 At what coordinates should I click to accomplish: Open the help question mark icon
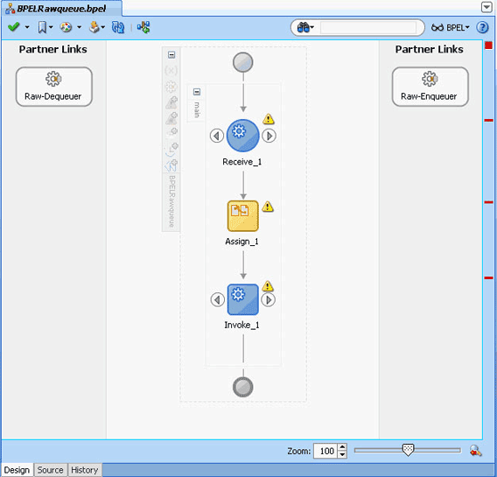point(482,28)
